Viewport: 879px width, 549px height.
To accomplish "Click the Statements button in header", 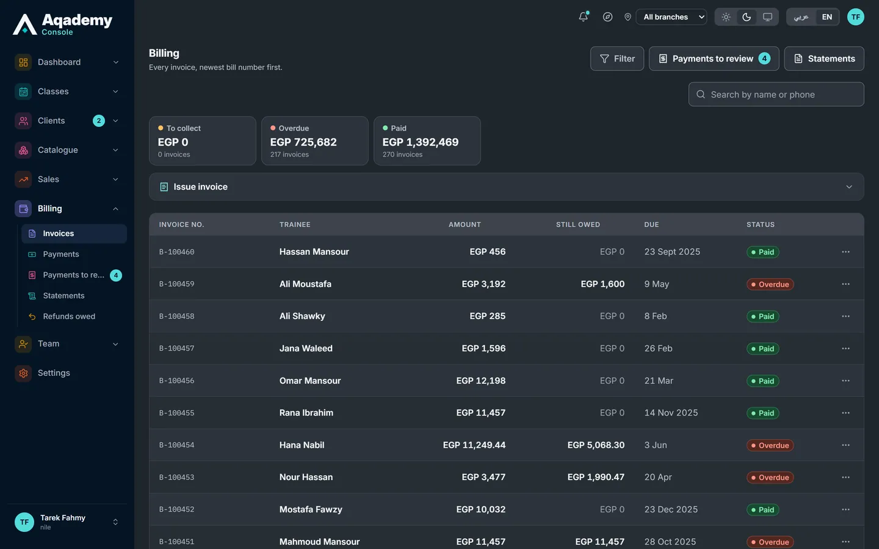I will coord(824,59).
